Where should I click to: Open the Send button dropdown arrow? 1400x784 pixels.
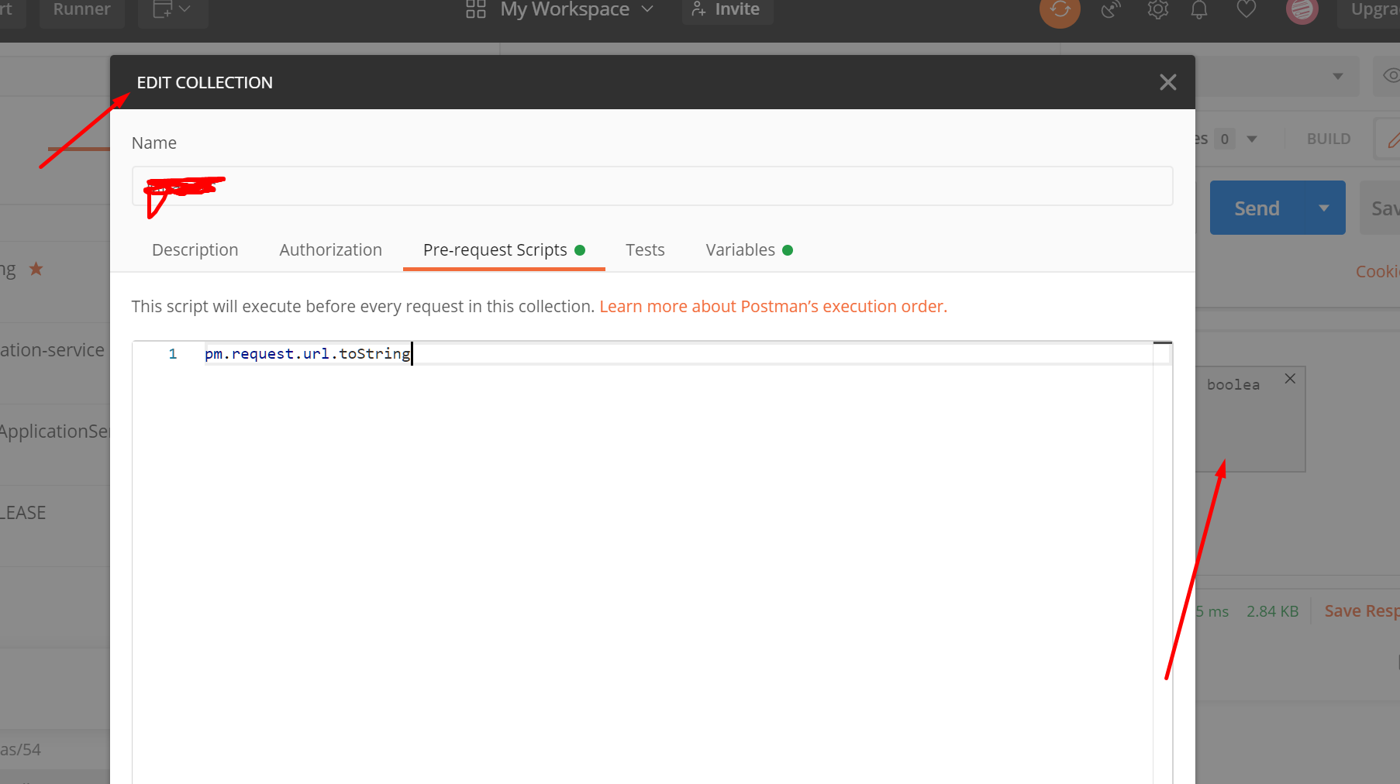pyautogui.click(x=1324, y=208)
